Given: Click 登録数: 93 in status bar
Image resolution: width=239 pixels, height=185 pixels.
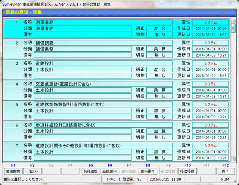Looking at the screenshot, I should point(132,179).
